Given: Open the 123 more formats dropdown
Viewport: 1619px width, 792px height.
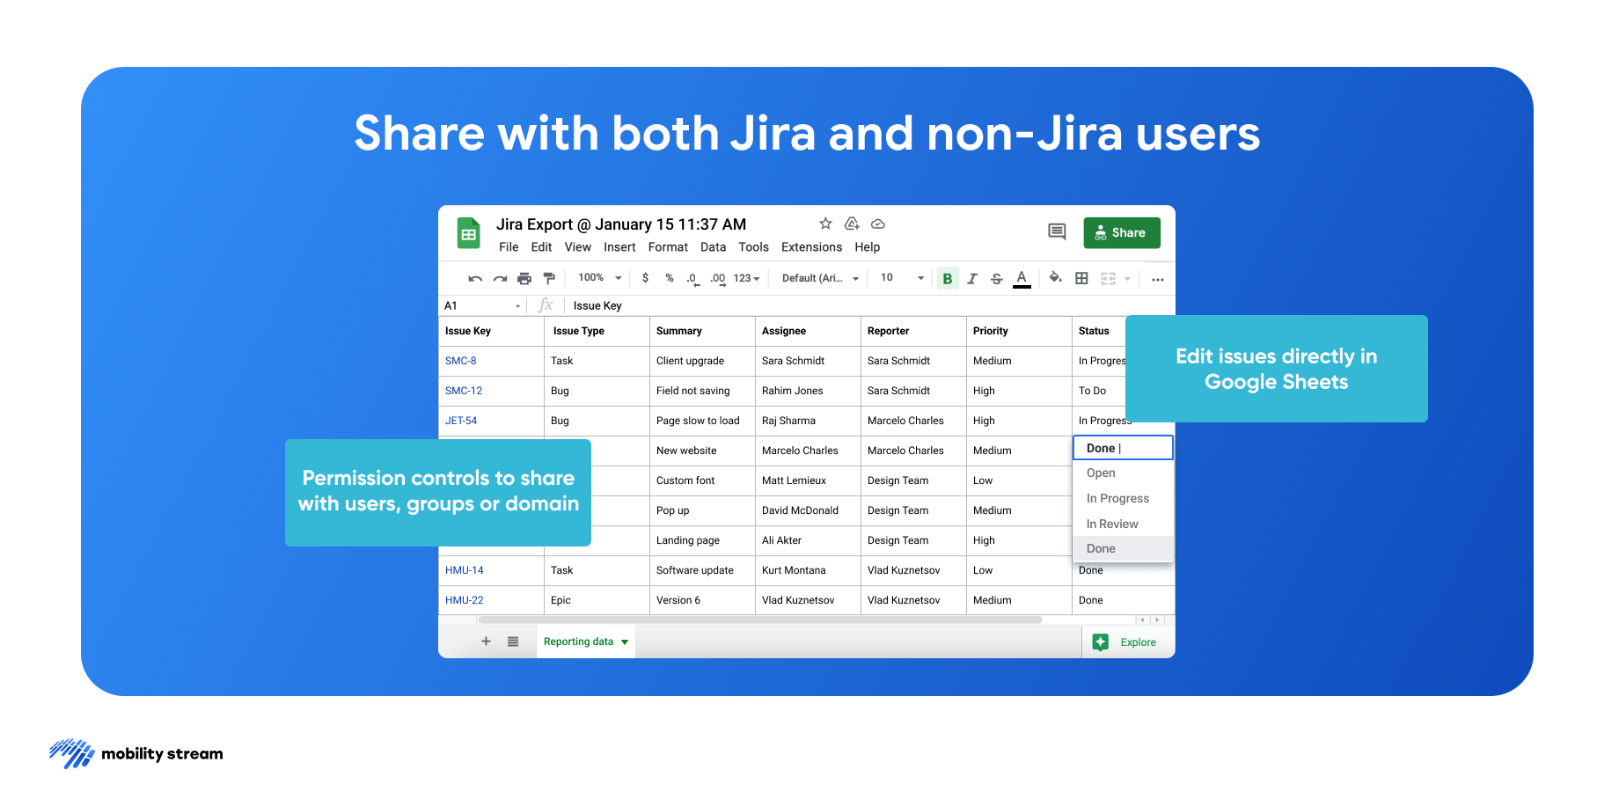Looking at the screenshot, I should (x=746, y=278).
